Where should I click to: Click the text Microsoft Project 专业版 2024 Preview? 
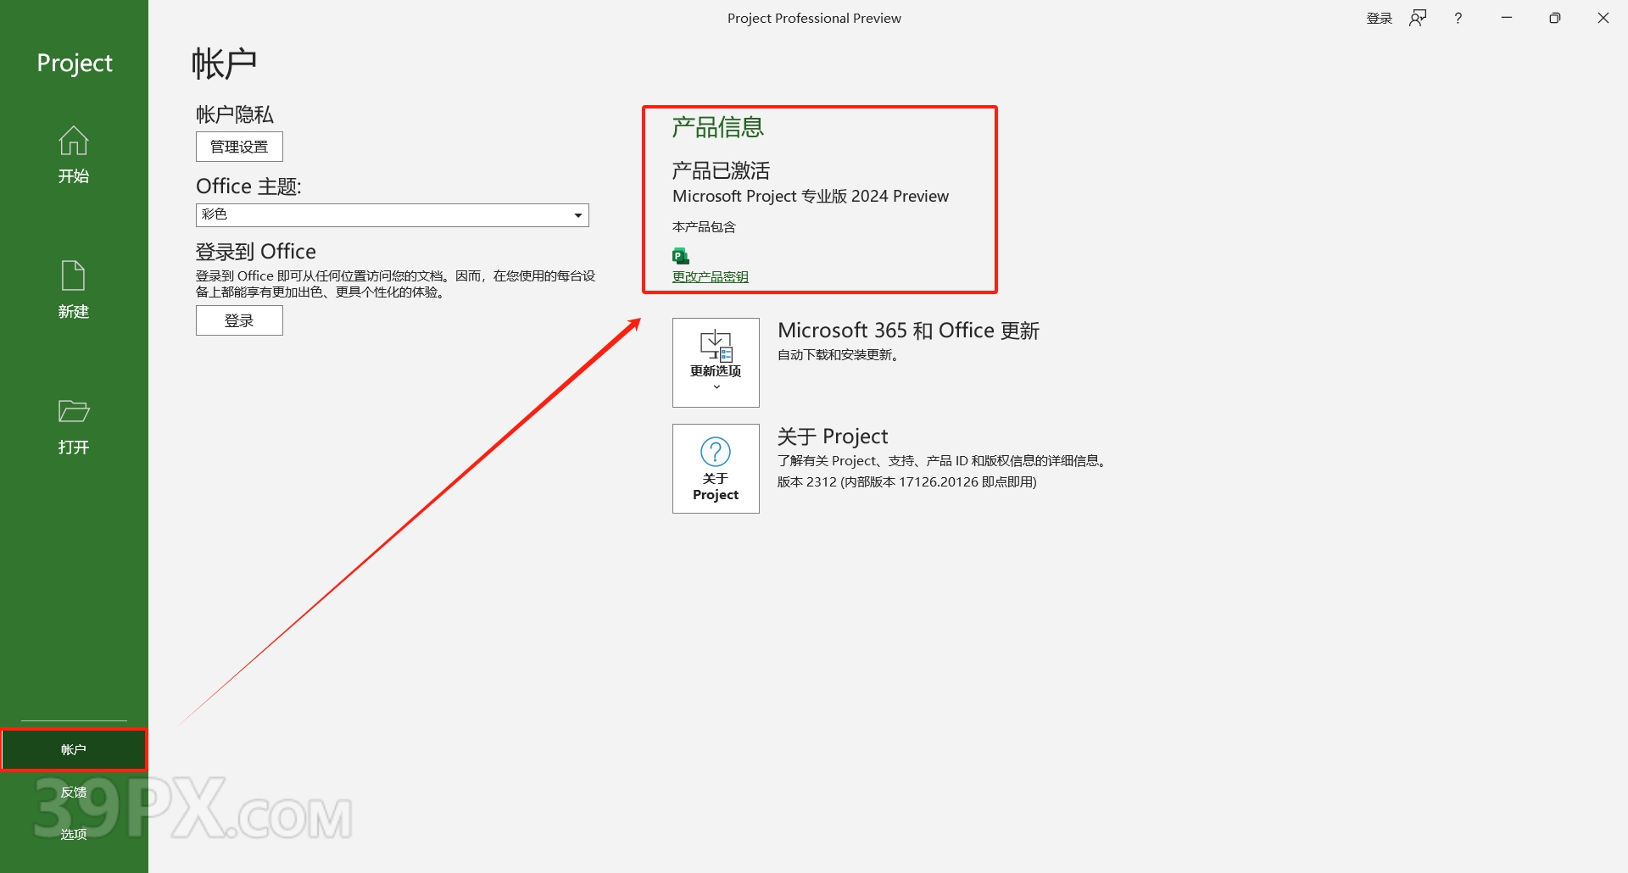point(811,196)
